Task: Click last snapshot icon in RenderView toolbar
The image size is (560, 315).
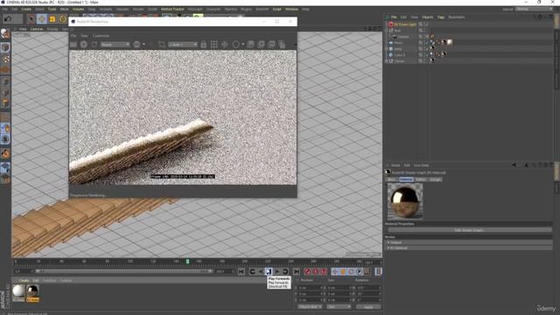Action: click(282, 45)
